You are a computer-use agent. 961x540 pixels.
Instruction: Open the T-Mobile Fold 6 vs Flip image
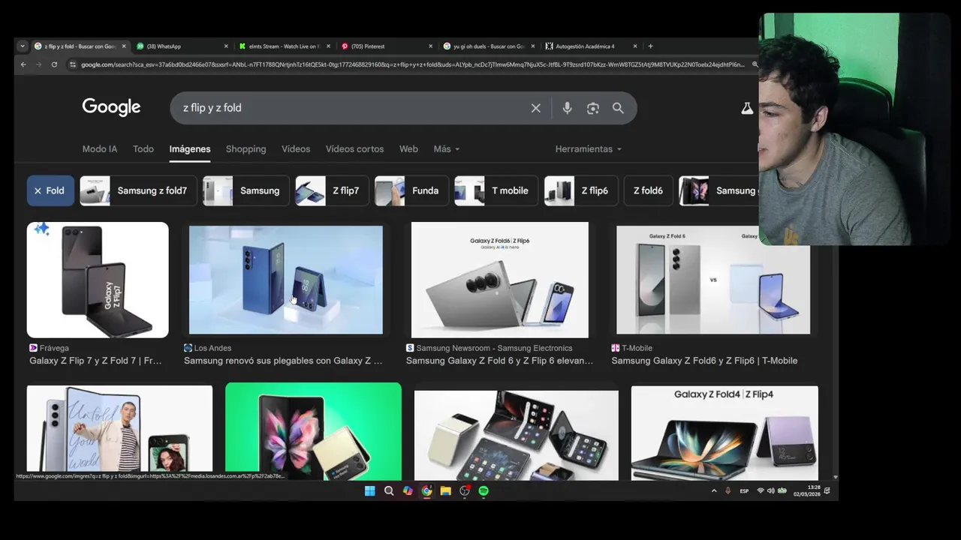pos(713,280)
